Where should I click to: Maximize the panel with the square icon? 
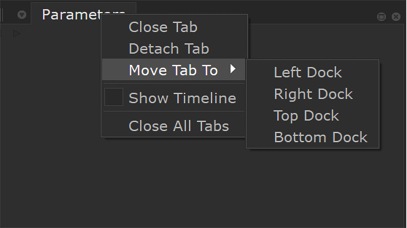click(x=381, y=17)
